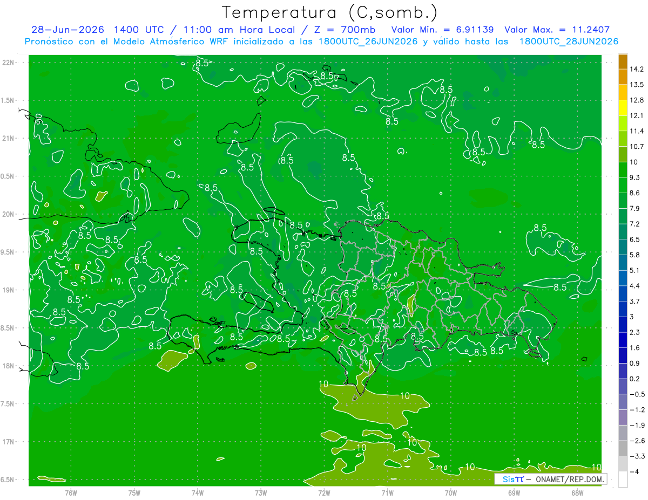Click the "-3.3" color scale value
The height and width of the screenshot is (500, 648).
(637, 456)
